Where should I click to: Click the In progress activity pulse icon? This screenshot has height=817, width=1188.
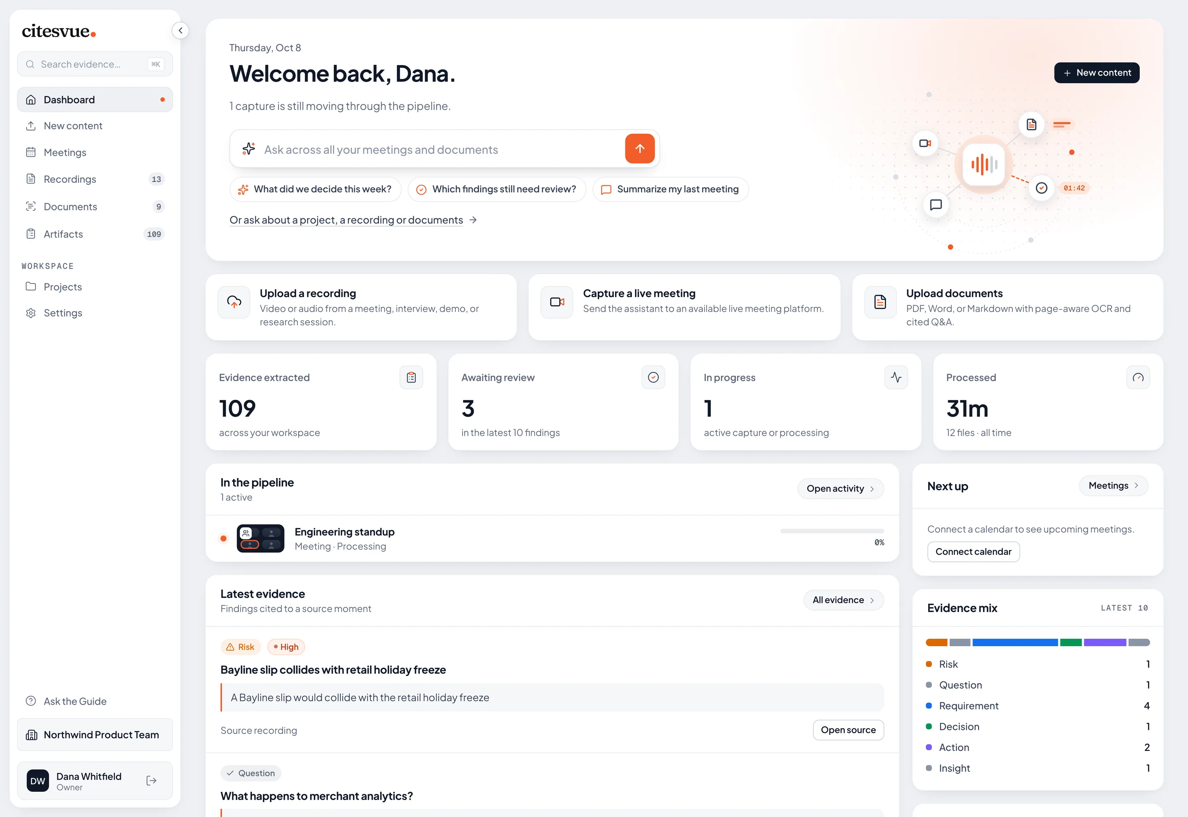click(896, 377)
